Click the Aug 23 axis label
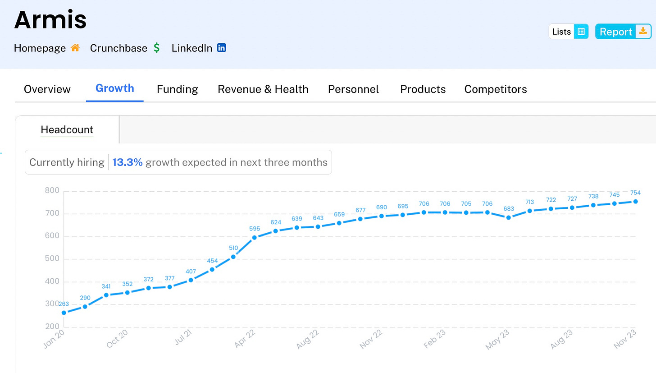Image resolution: width=656 pixels, height=373 pixels. (x=562, y=339)
